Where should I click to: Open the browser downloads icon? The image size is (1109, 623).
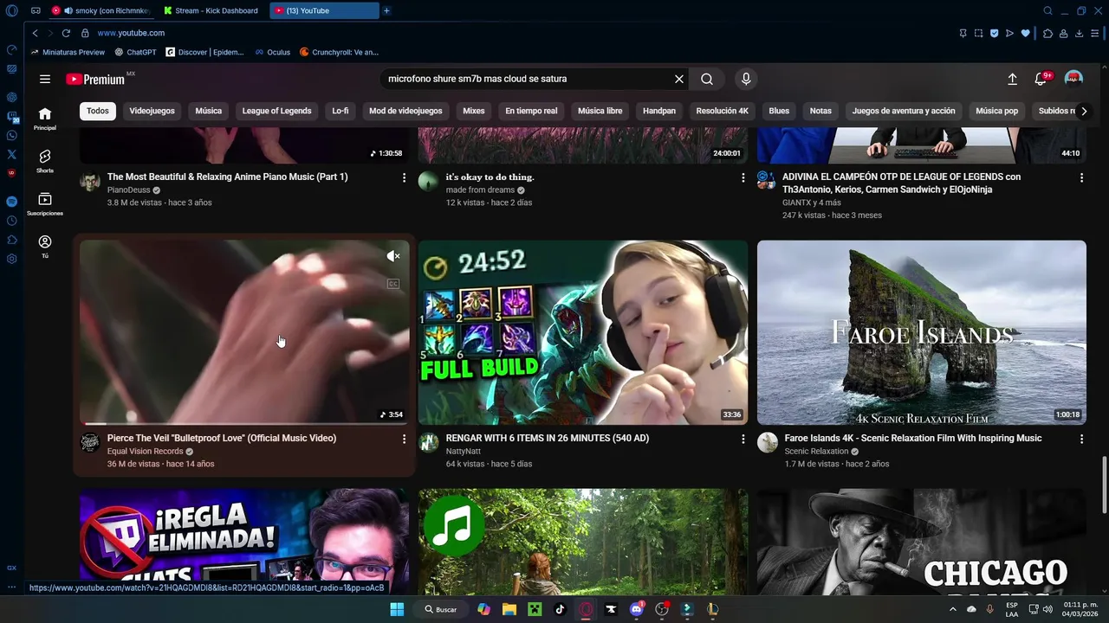[1079, 33]
